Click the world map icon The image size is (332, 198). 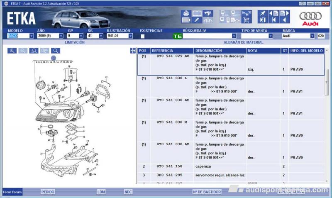pos(208,13)
